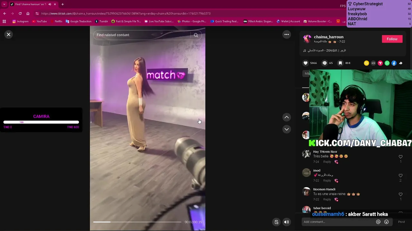
Task: Go to next video with down arrow
Action: [286, 129]
